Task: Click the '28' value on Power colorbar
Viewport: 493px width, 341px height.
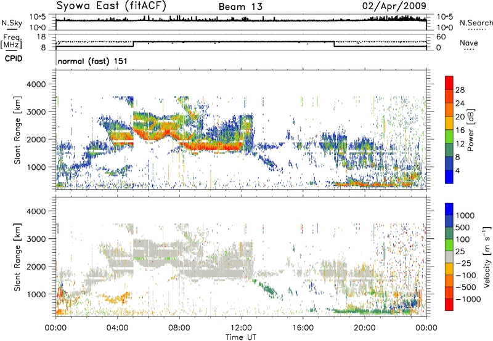Action: point(460,90)
